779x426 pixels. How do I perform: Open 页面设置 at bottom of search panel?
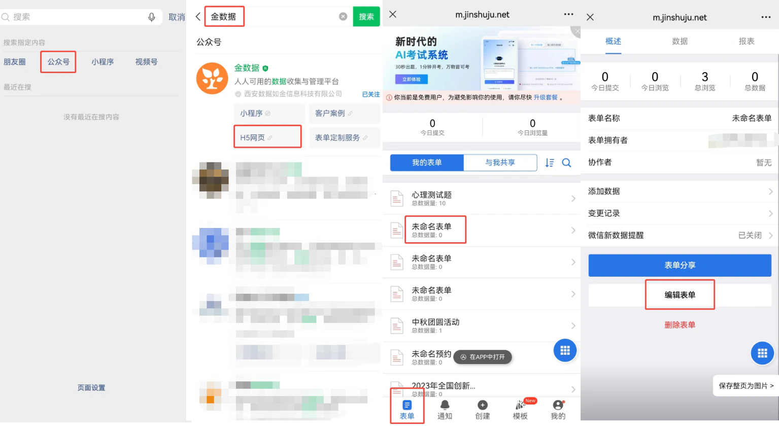(x=91, y=388)
